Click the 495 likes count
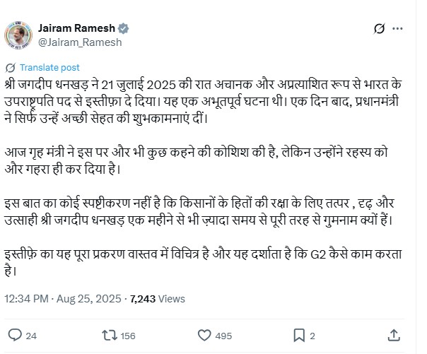Image resolution: width=427 pixels, height=354 pixels. (x=224, y=335)
